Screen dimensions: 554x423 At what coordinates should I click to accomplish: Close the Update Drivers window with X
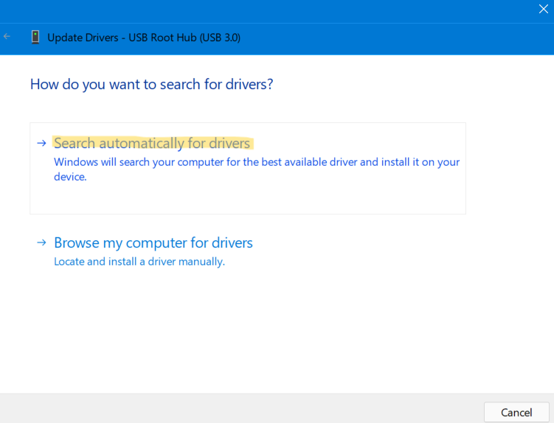tap(543, 10)
